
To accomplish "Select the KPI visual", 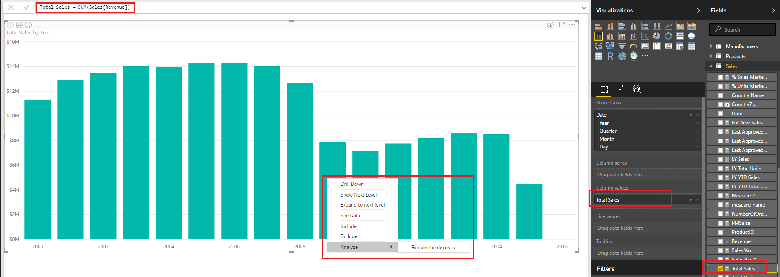I will (x=668, y=46).
